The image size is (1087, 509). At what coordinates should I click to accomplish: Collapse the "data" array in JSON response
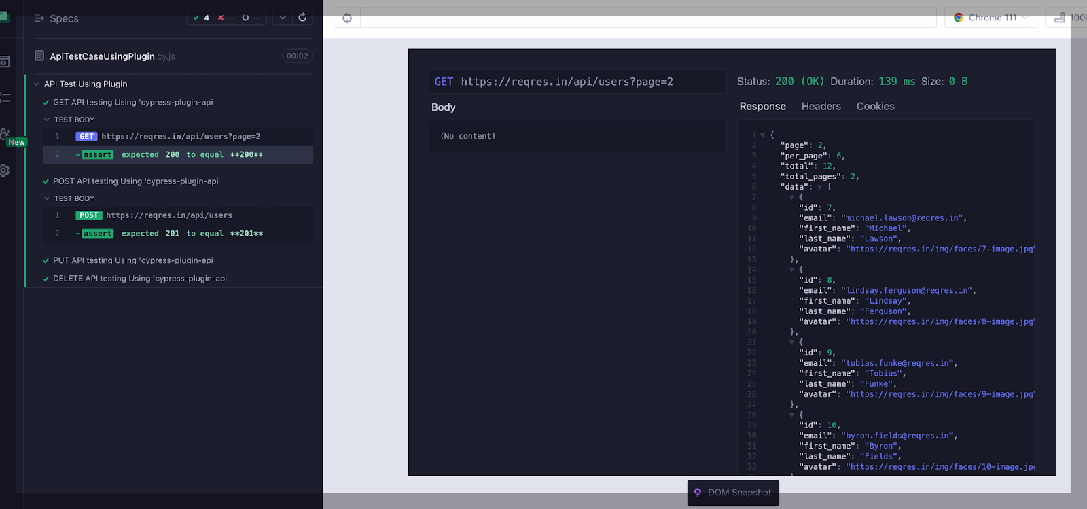point(820,187)
